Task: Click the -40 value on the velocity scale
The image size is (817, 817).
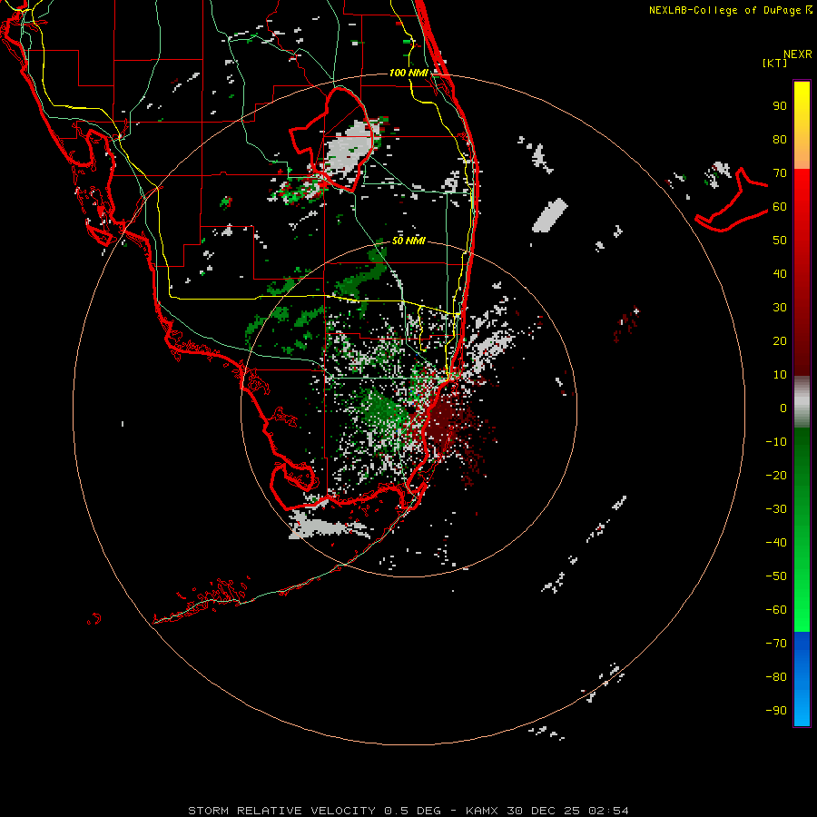Action: pyautogui.click(x=776, y=543)
